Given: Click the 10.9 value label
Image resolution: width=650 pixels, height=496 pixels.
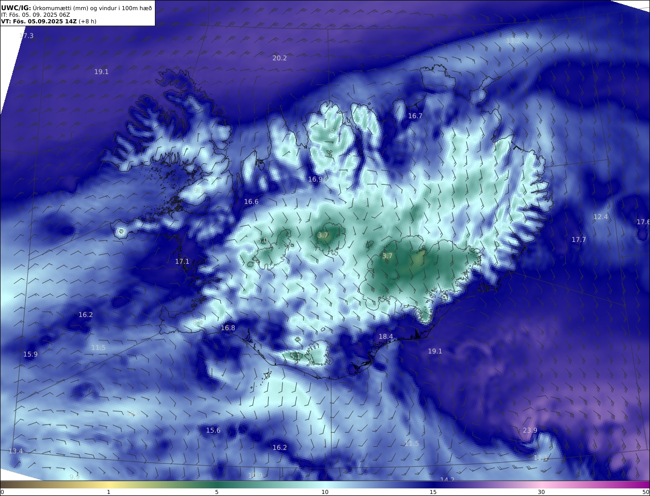Looking at the screenshot, I should (255, 476).
